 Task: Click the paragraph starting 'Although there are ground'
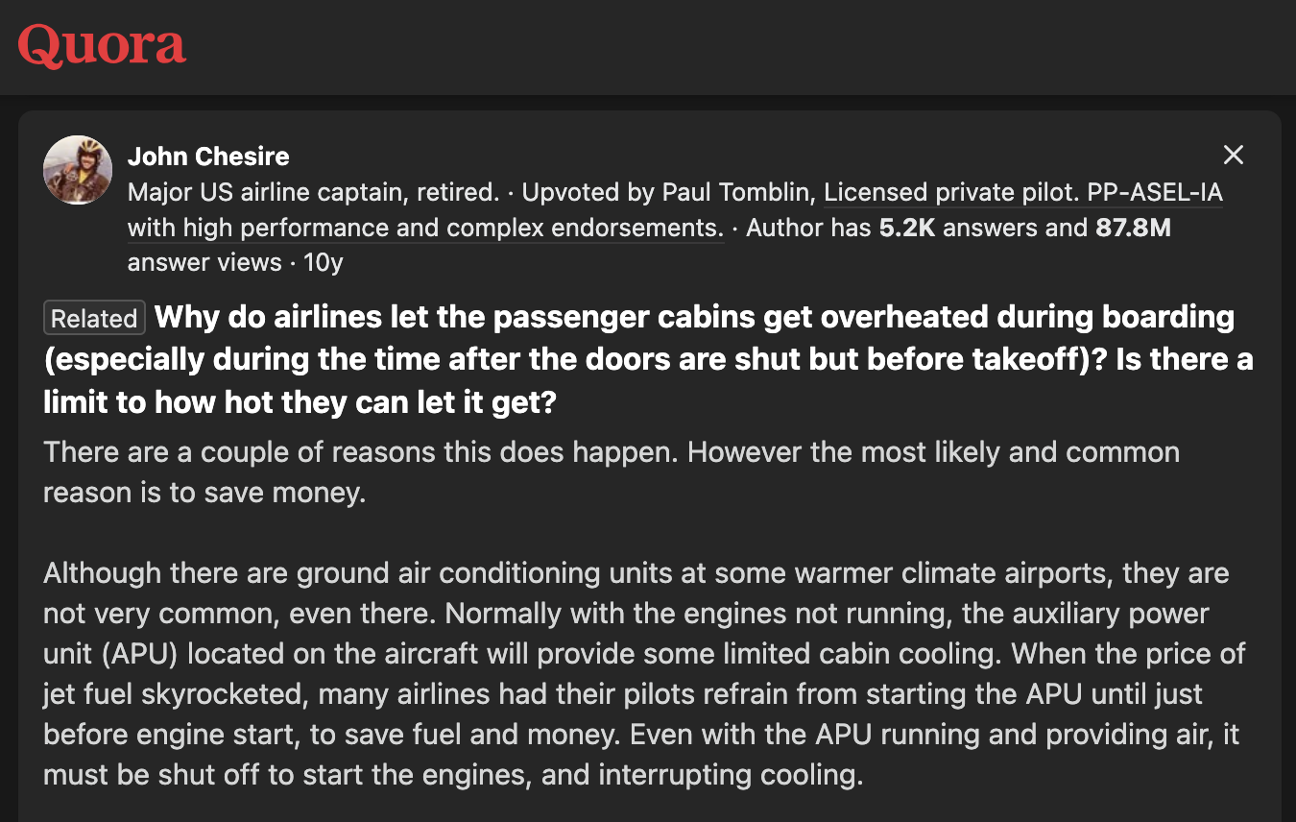(644, 673)
